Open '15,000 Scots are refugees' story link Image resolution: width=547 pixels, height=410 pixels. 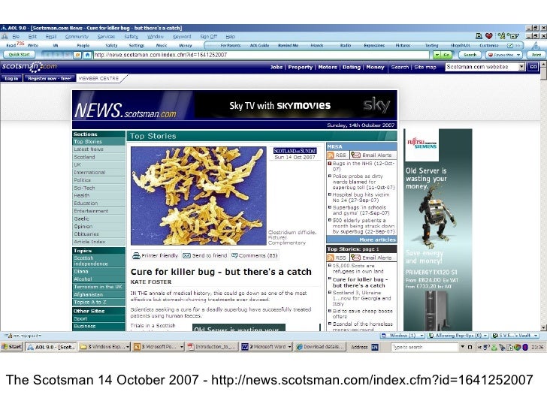358,268
